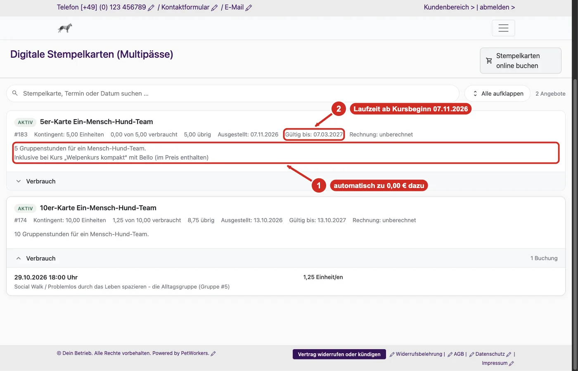
Task: Focus the Stempelkarte search field
Action: point(233,94)
